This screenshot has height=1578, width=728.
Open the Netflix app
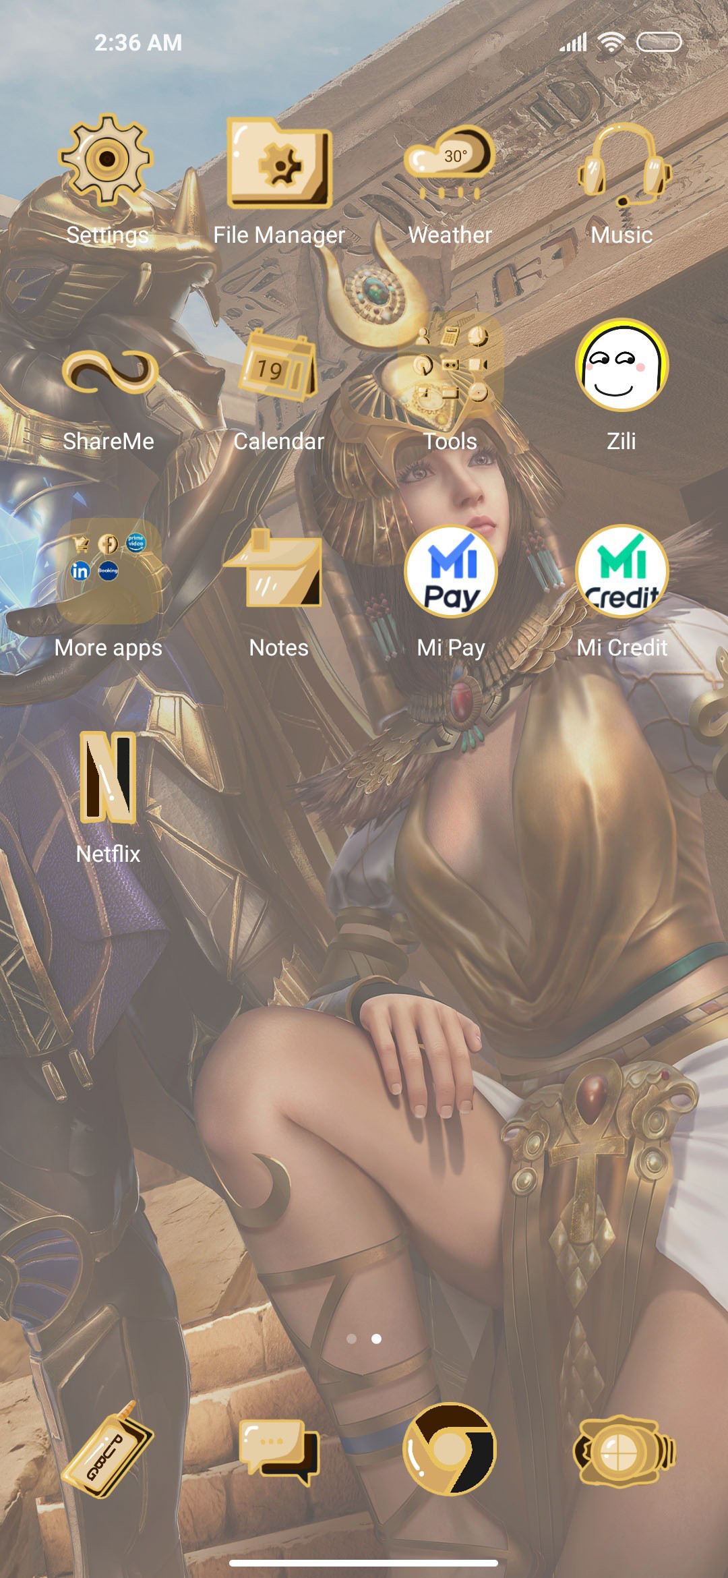[109, 777]
